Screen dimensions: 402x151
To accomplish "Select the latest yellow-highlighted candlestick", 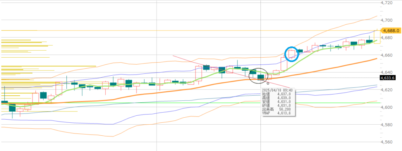I will [377, 37].
